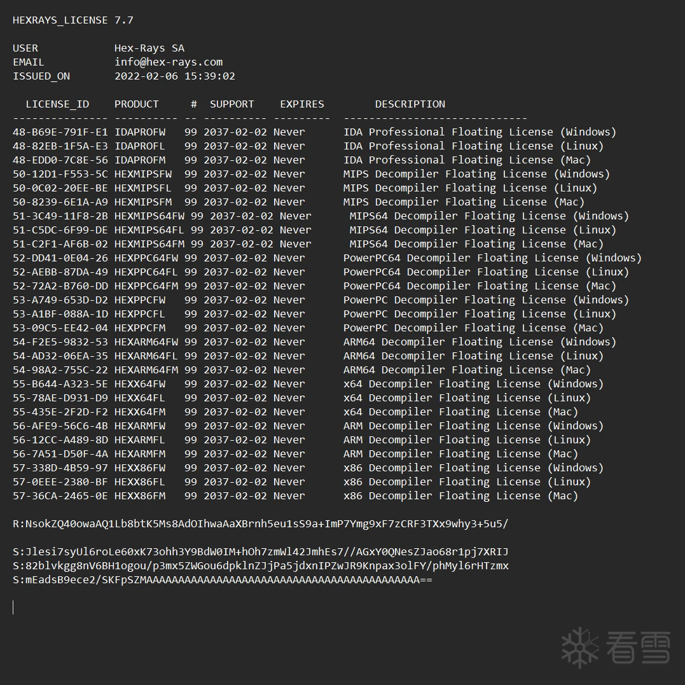Screen dimensions: 685x685
Task: Click product code HEXPPC64FM
Action: click(146, 286)
